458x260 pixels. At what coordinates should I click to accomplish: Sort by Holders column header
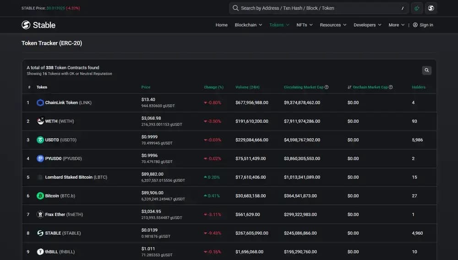tap(419, 87)
